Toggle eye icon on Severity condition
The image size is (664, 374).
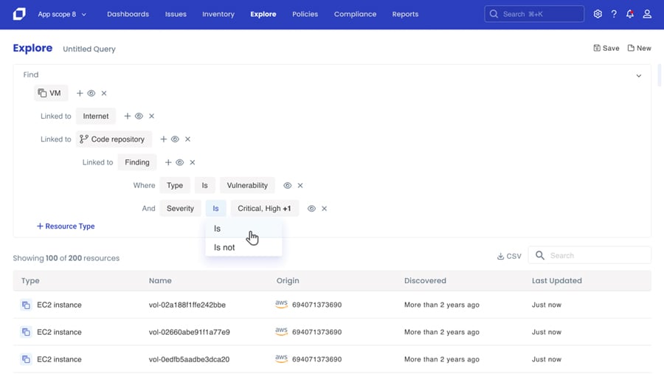(x=311, y=208)
